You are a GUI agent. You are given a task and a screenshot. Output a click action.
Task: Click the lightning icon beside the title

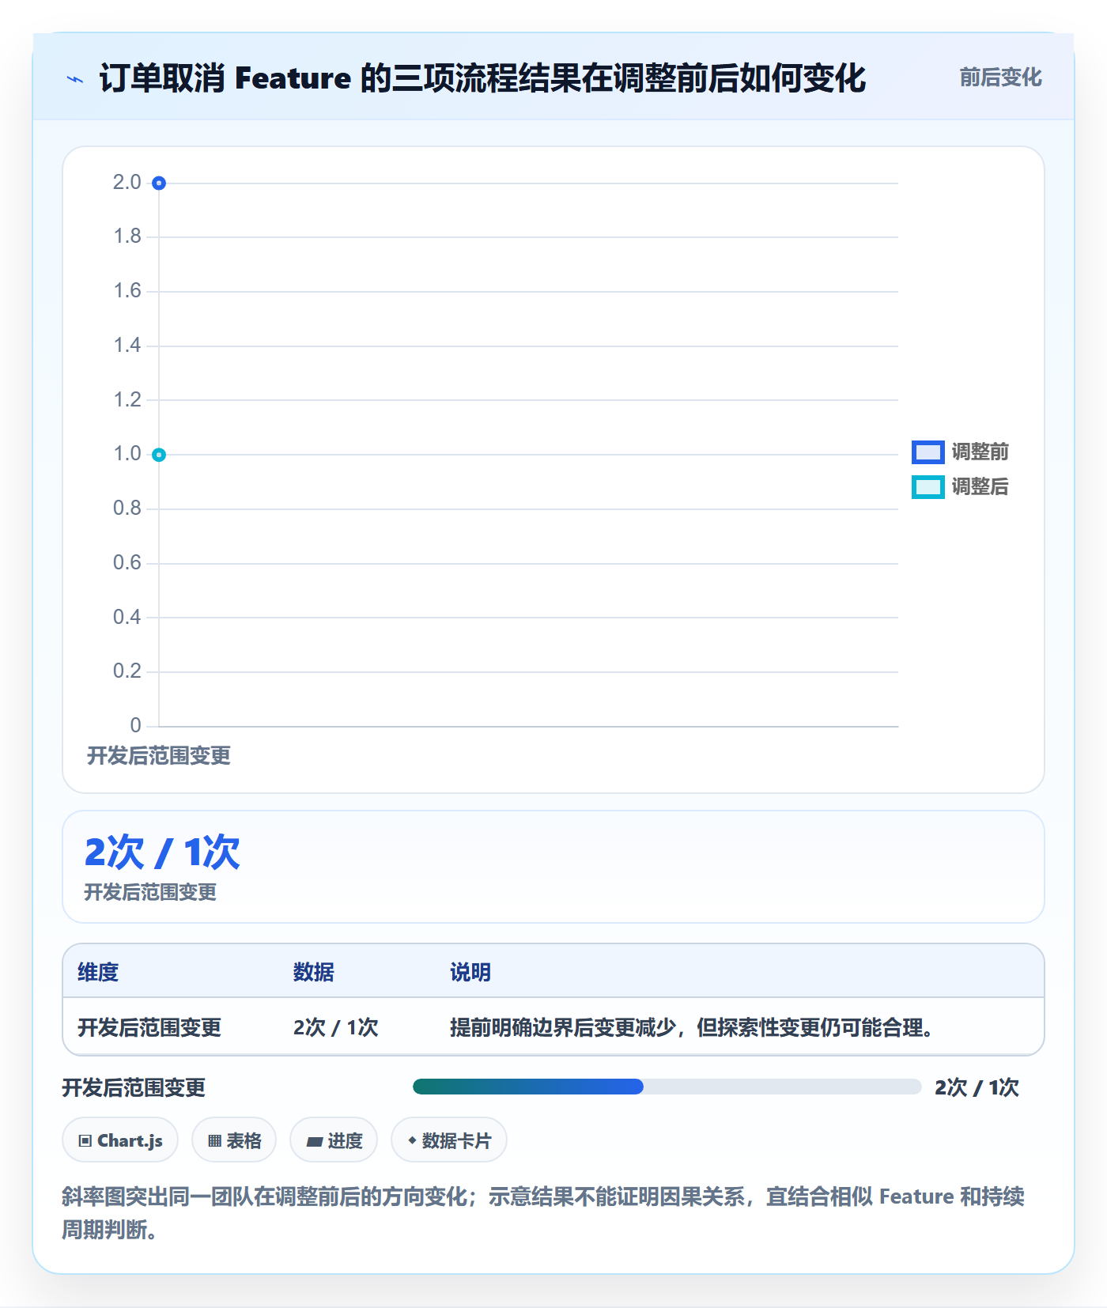75,79
